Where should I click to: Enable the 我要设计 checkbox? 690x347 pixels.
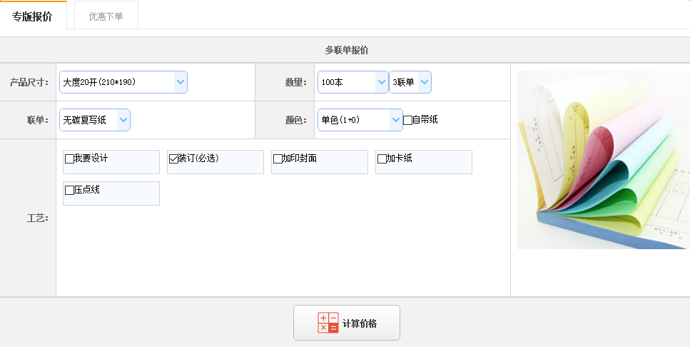click(x=69, y=159)
